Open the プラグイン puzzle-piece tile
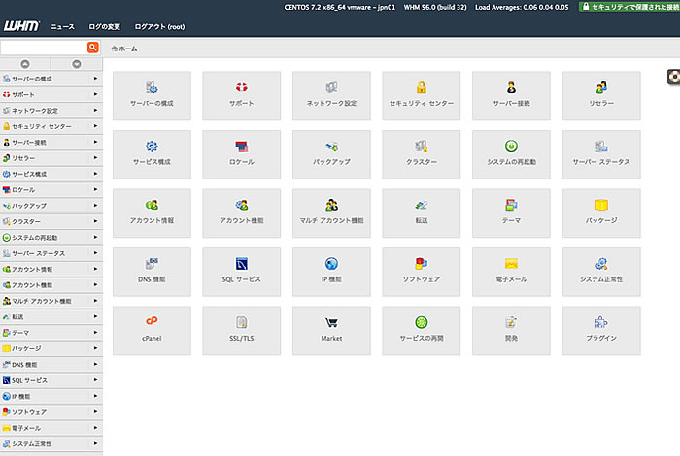Screen dimensions: 680x456 click(601, 330)
